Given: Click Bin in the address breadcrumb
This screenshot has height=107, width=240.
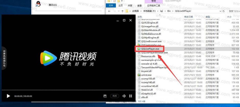Looking at the screenshot, I should tap(169, 11).
